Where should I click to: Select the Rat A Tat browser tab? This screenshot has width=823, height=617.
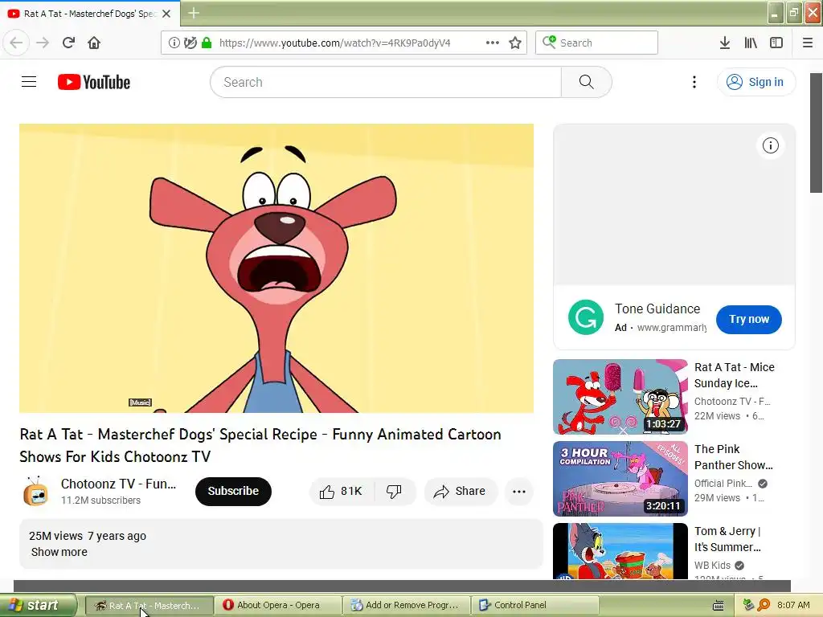pyautogui.click(x=90, y=14)
